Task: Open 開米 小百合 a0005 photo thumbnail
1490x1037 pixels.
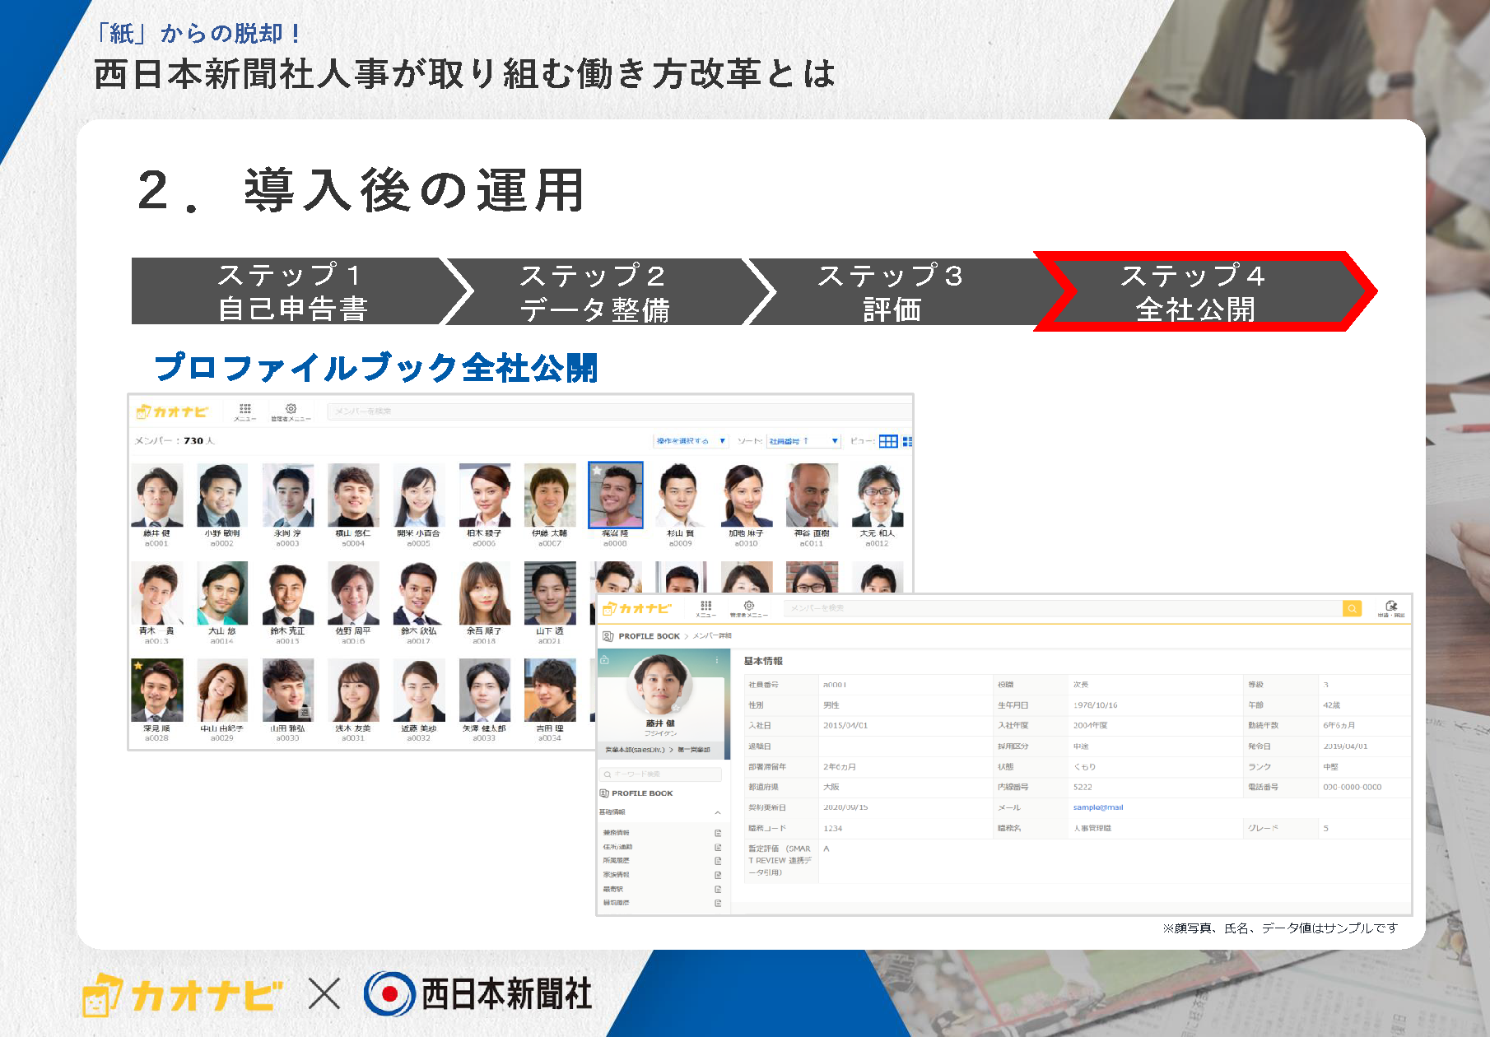Action: point(418,495)
